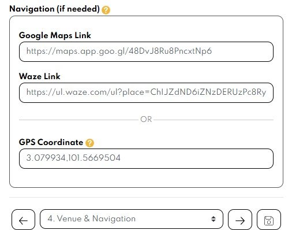Focus the Google Maps Link input field
292x230 pixels.
click(x=146, y=51)
